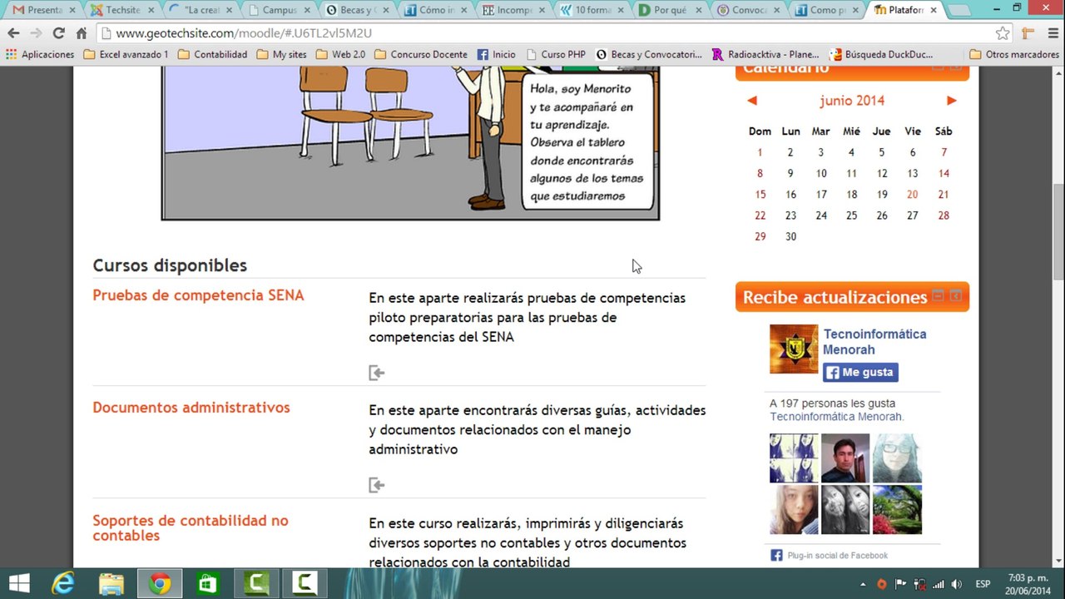1065x599 pixels.
Task: Open the Concurso Docente bookmark folder
Action: (420, 55)
